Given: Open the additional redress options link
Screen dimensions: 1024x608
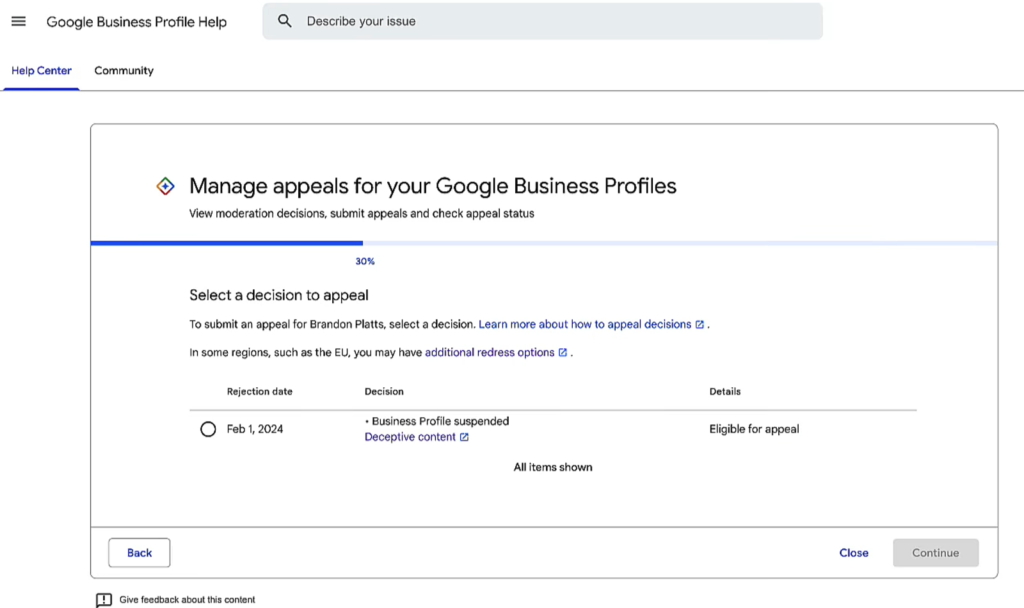Looking at the screenshot, I should (x=490, y=353).
